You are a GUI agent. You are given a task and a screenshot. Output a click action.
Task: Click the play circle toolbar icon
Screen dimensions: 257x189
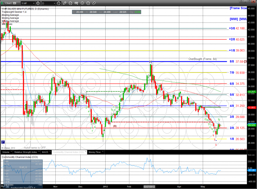pyautogui.click(x=82, y=3)
